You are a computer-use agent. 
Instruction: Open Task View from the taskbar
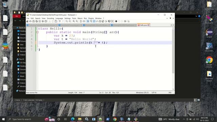point(65,119)
